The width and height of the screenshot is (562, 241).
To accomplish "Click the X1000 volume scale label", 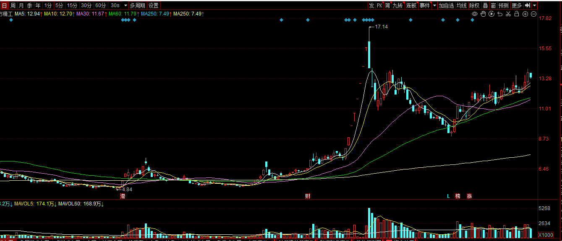I will pos(546,234).
